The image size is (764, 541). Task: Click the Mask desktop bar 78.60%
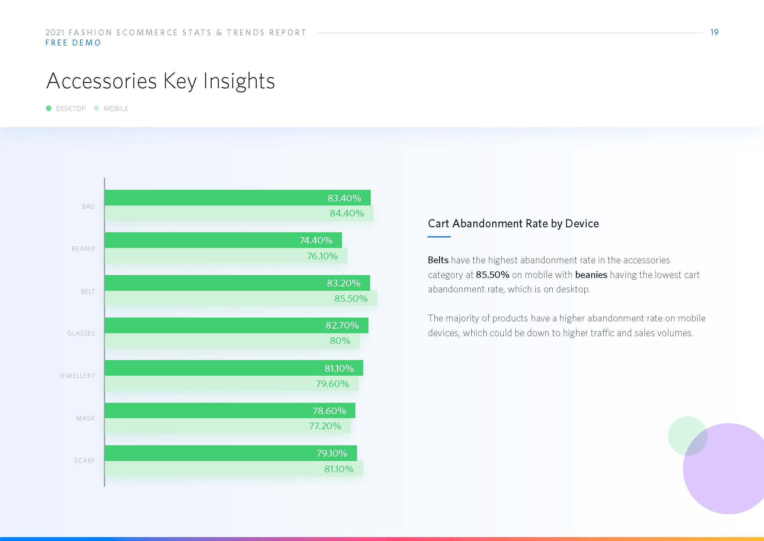(230, 410)
